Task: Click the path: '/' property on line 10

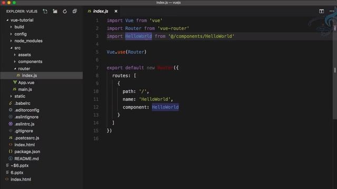Action: tap(136, 91)
